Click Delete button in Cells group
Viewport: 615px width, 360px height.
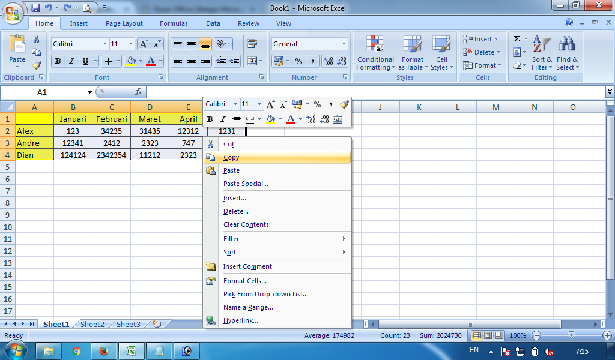click(x=482, y=52)
